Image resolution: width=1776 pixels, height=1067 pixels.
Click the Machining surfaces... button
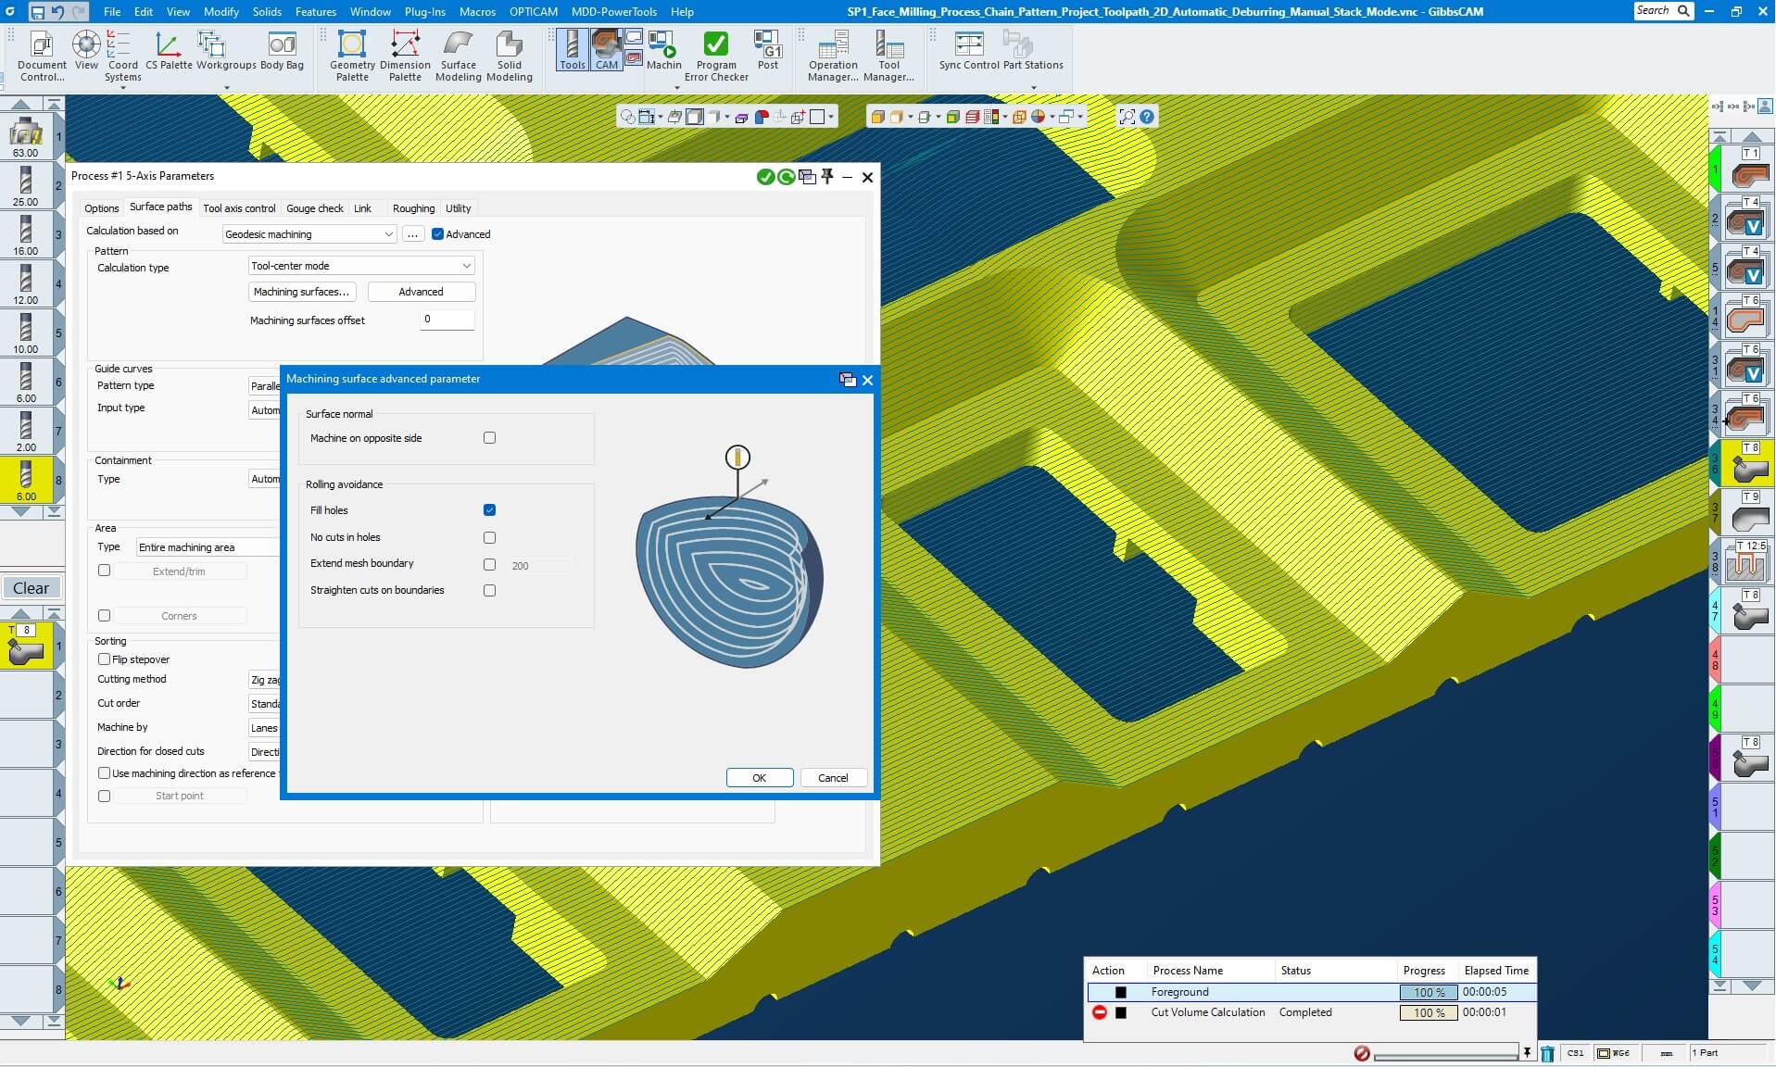click(301, 292)
